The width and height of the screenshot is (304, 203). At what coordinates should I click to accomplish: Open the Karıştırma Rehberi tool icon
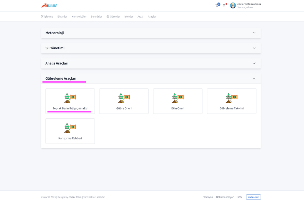tap(70, 128)
